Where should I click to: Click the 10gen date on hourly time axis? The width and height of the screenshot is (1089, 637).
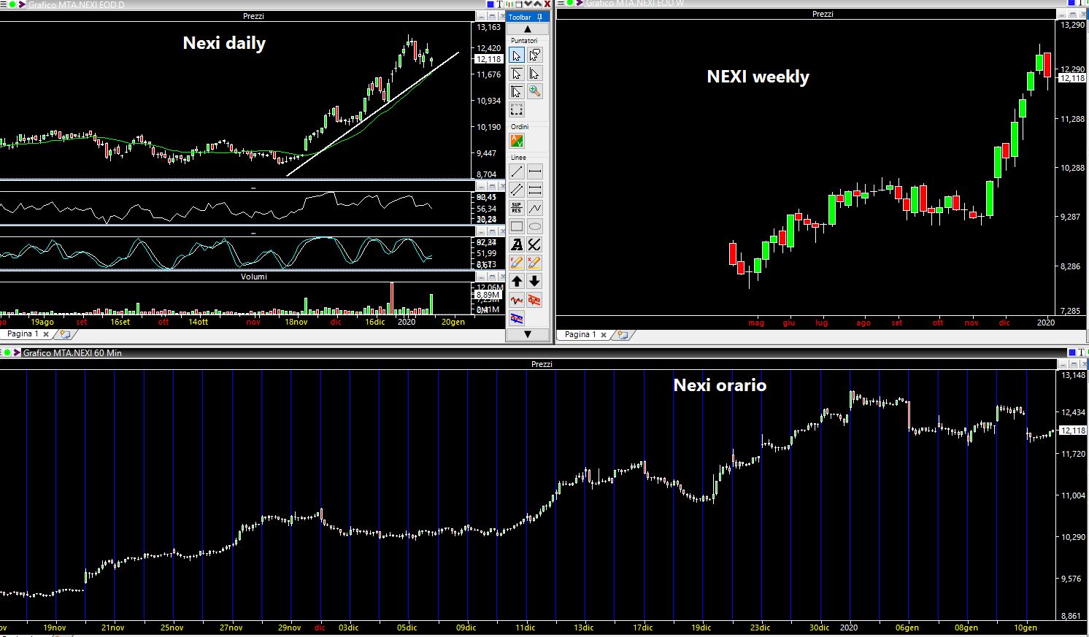[1025, 628]
